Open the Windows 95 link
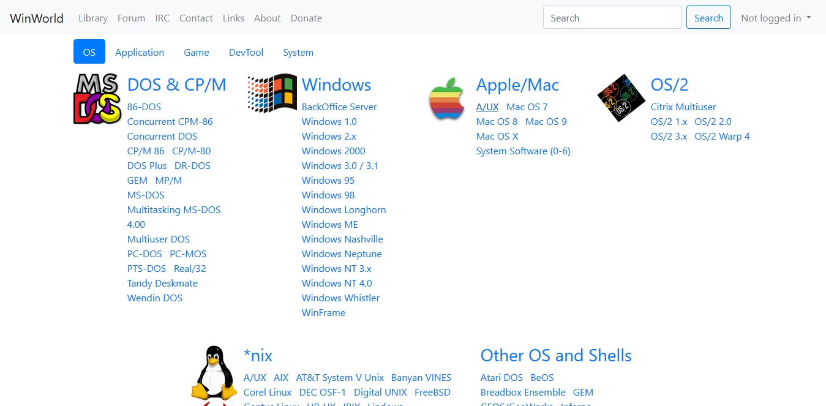 pos(328,180)
